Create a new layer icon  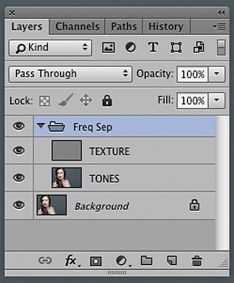[x=172, y=260]
